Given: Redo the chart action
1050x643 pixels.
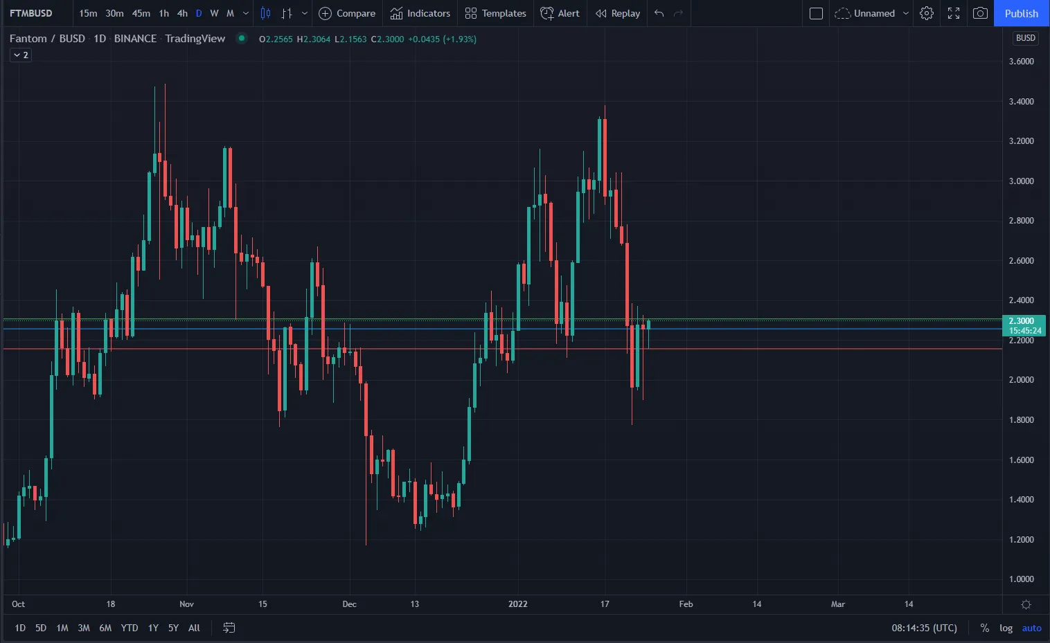Looking at the screenshot, I should [679, 13].
